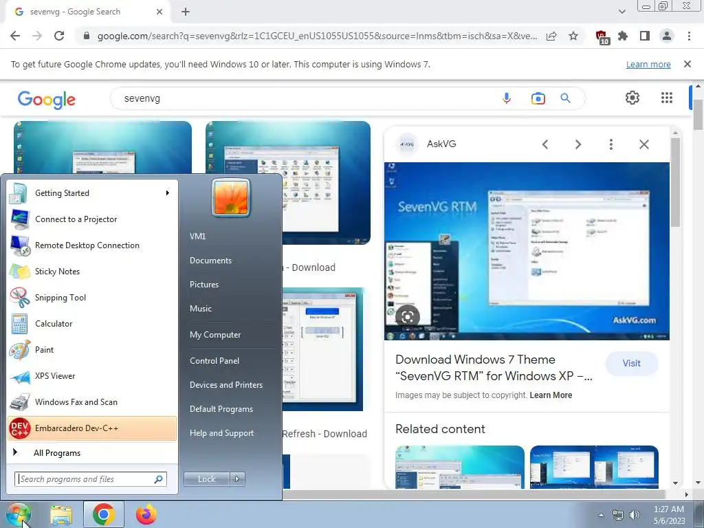The width and height of the screenshot is (704, 528).
Task: Dismiss the Windows 7 update notice bar
Action: [687, 64]
